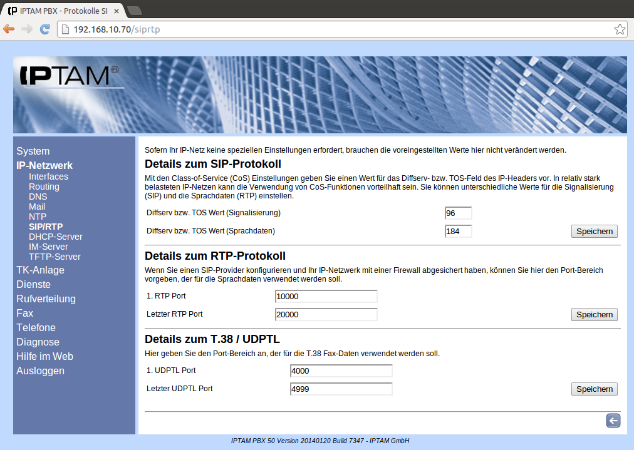Go to the DHCP-Server page
Image resolution: width=634 pixels, height=450 pixels.
55,237
